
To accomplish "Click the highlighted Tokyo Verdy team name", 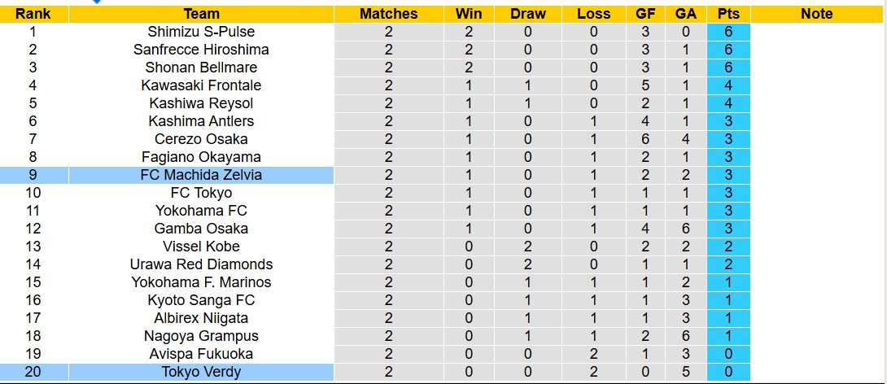I will pyautogui.click(x=201, y=372).
